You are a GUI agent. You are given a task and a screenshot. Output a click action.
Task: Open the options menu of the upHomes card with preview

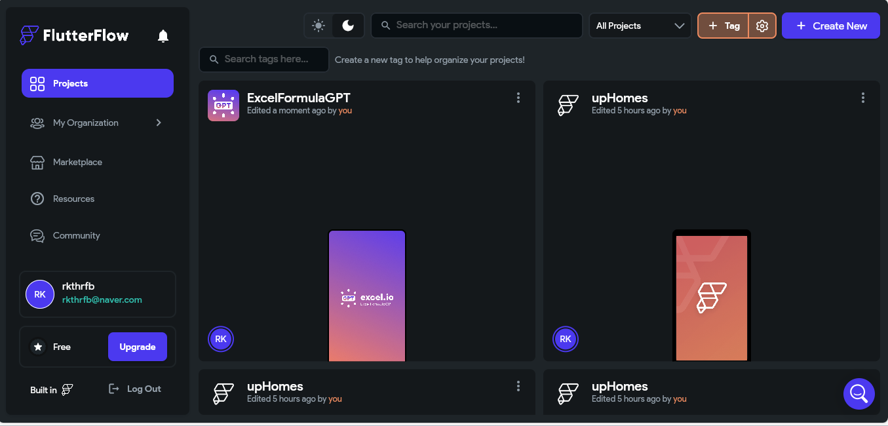(863, 98)
